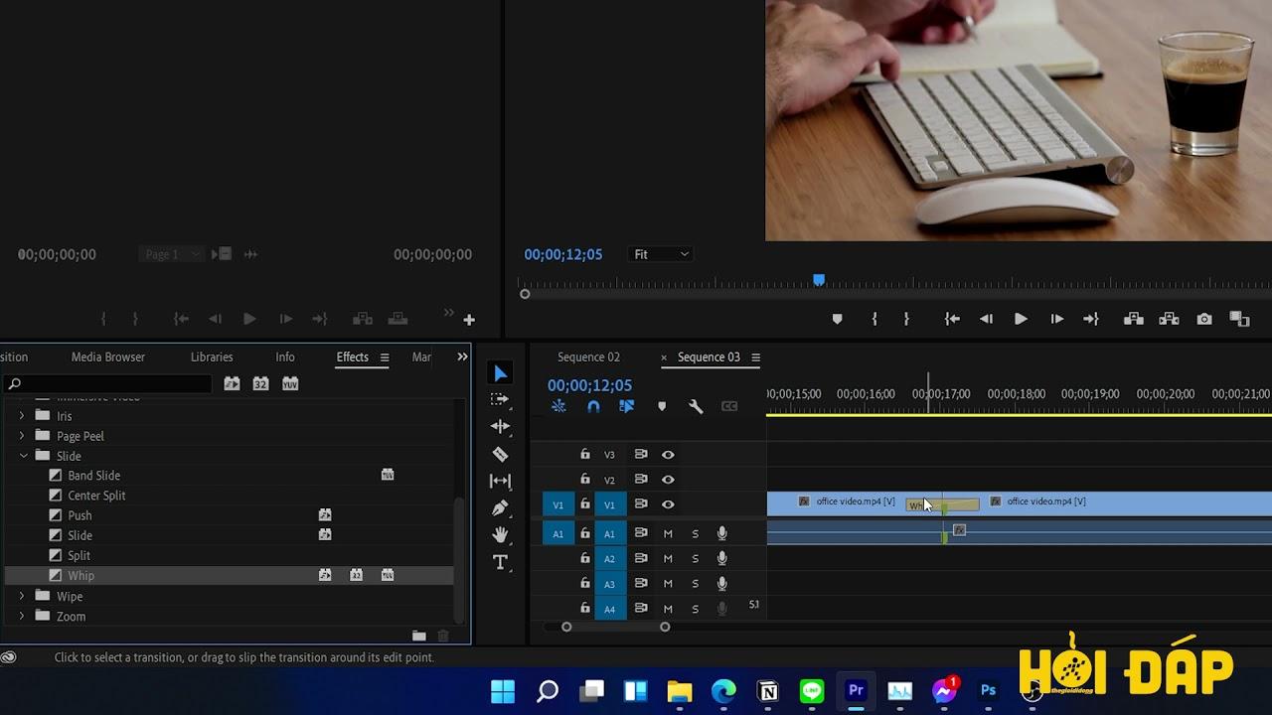Toggle V3 track output eye
The height and width of the screenshot is (715, 1272).
(x=668, y=455)
